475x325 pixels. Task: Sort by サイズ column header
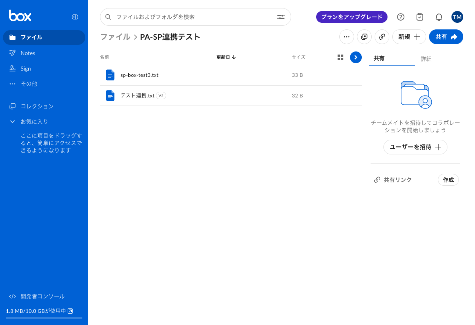pos(299,57)
